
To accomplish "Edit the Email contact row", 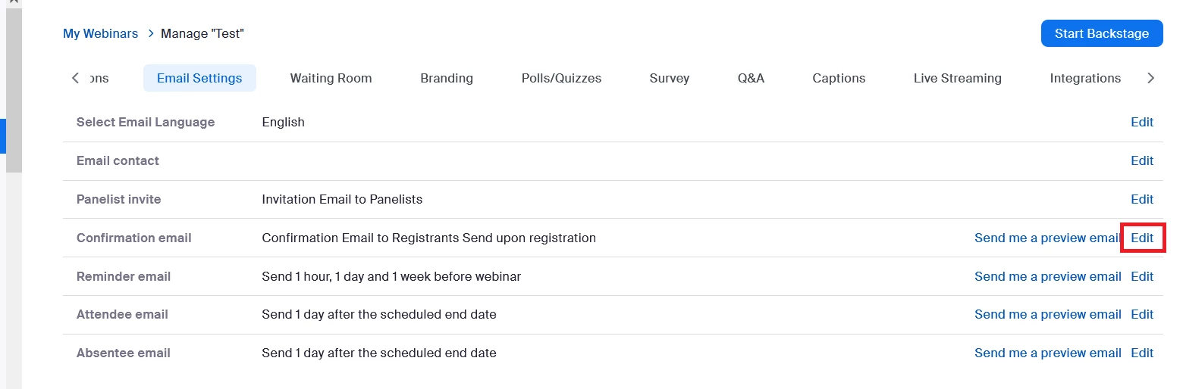I will pos(1141,160).
